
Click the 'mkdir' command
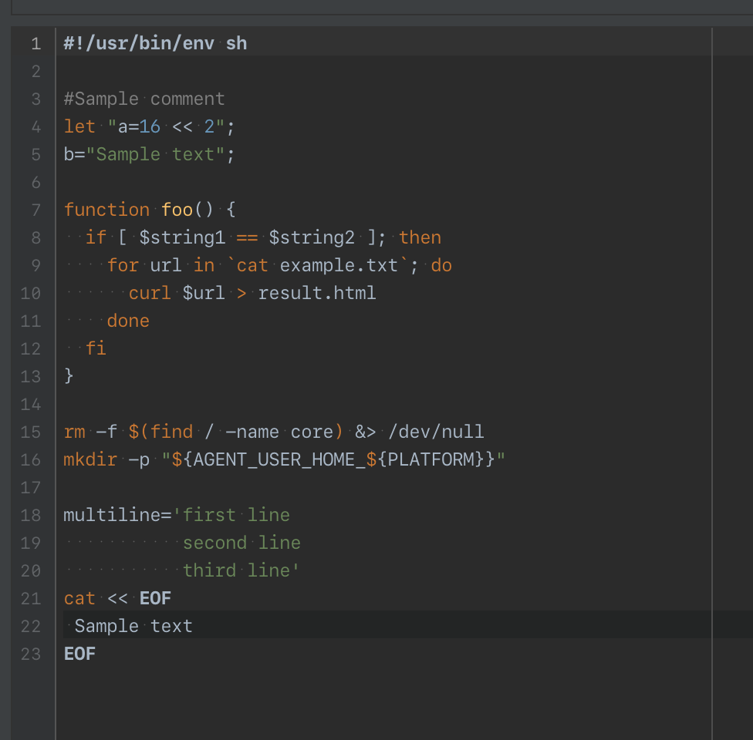tap(91, 459)
